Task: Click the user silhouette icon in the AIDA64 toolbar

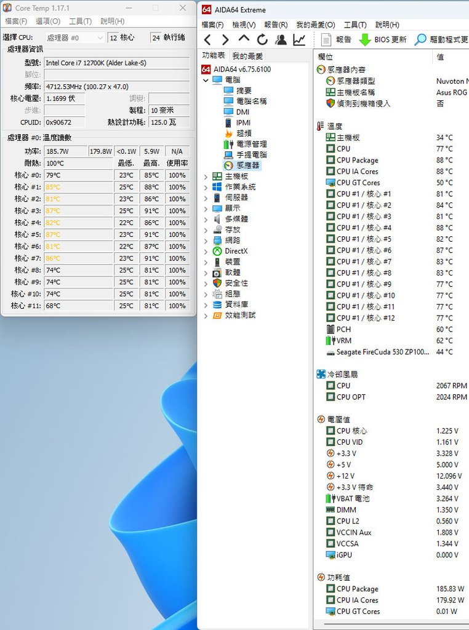Action: pos(281,39)
